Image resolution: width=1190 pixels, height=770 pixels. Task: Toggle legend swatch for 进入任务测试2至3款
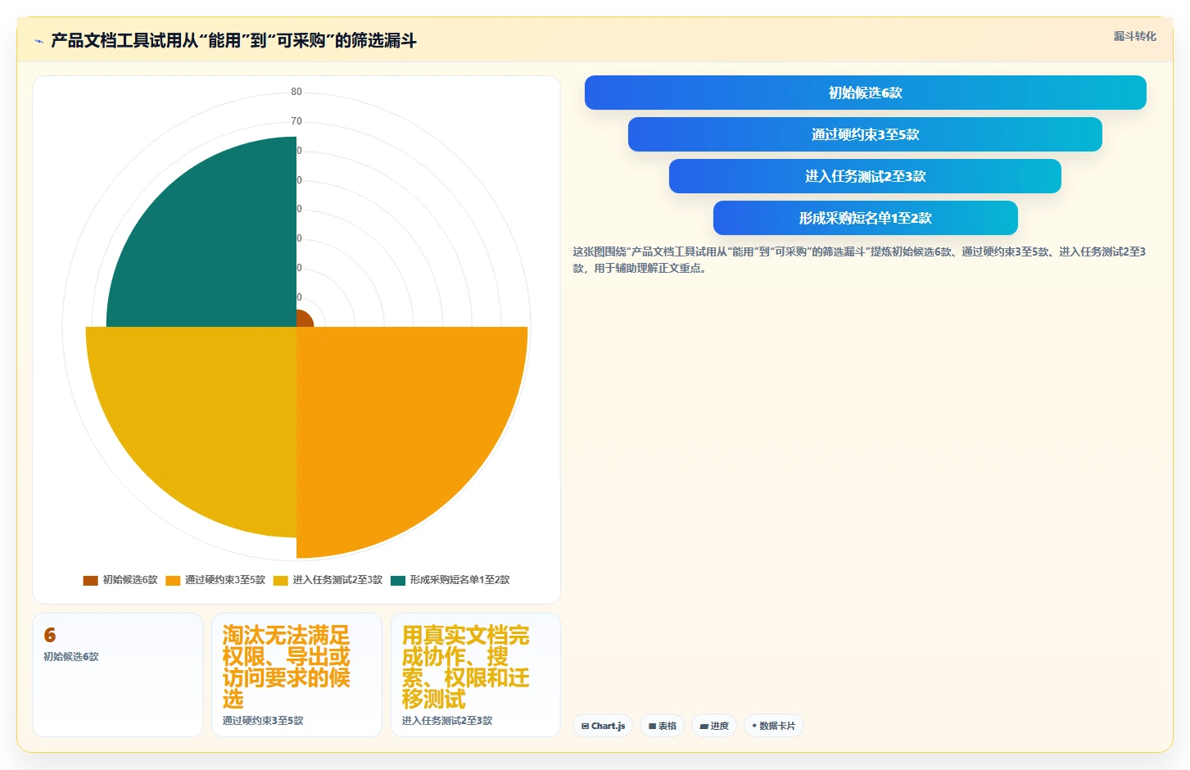(x=280, y=580)
